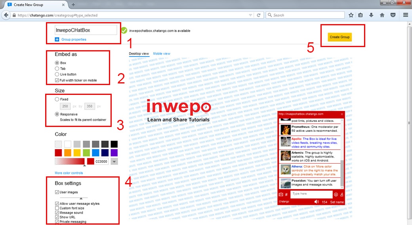Click the Type here chat input
Image resolution: width=412 pixels, height=225 pixels.
(x=312, y=194)
